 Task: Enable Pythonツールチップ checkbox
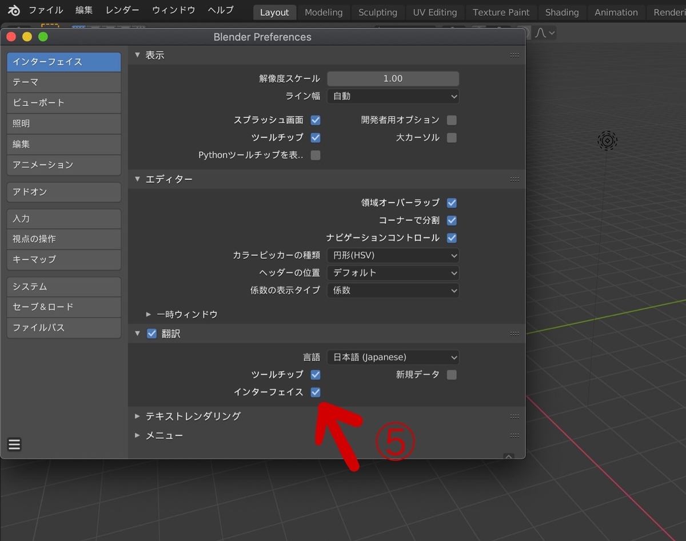(316, 155)
